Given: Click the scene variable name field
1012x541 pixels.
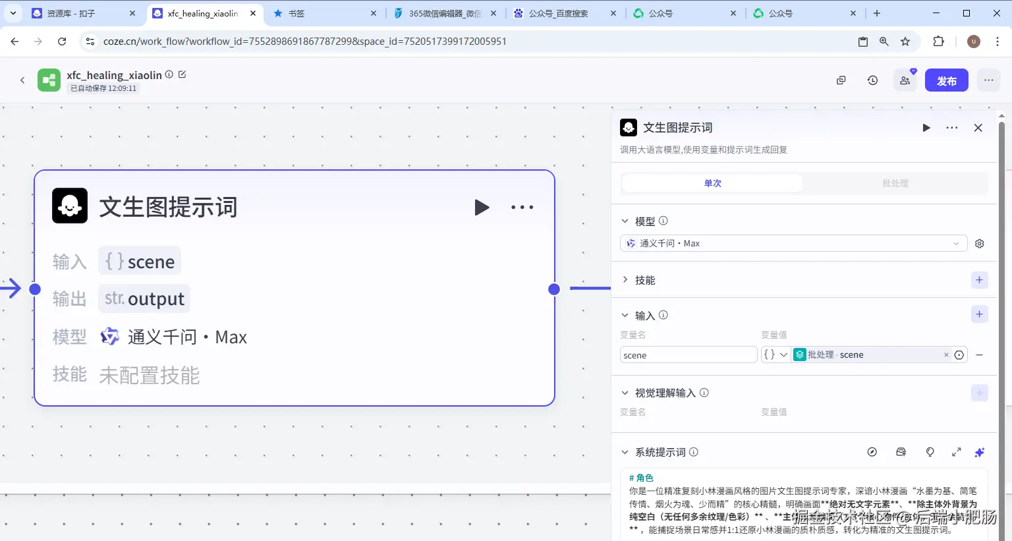Looking at the screenshot, I should coord(689,355).
